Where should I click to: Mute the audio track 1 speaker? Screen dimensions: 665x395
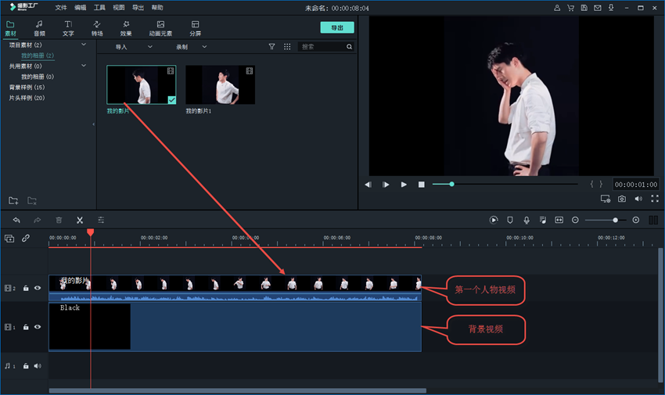(x=38, y=365)
